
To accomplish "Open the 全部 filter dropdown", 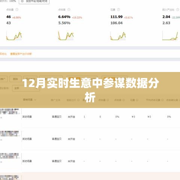I will tap(26, 88).
